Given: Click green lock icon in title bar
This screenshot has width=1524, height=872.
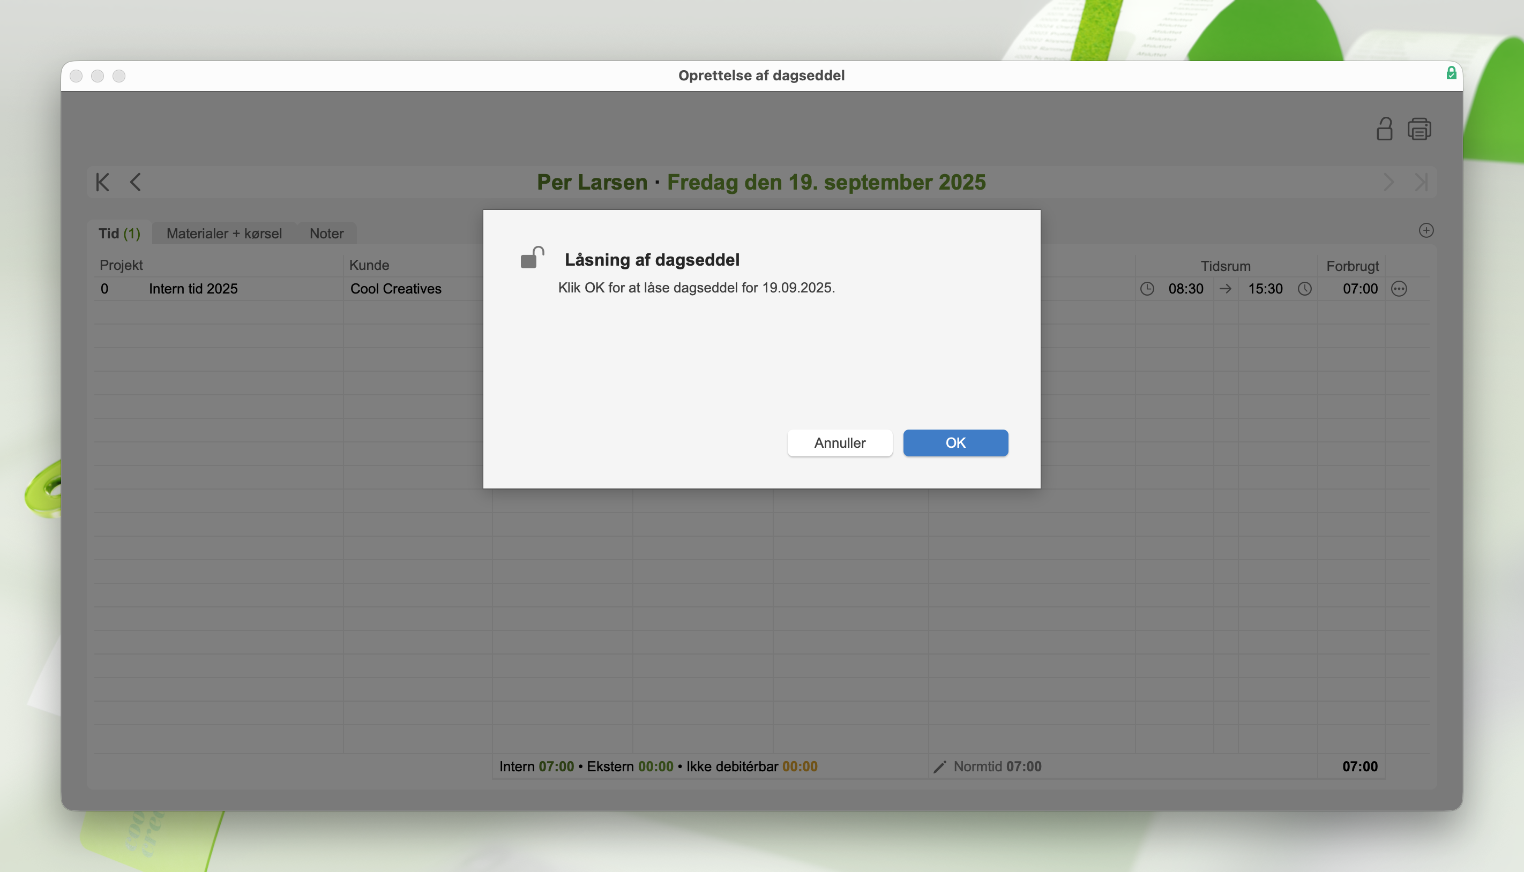Looking at the screenshot, I should click(1451, 73).
